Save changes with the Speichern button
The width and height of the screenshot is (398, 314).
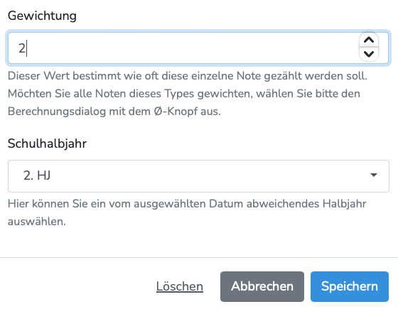(x=350, y=286)
